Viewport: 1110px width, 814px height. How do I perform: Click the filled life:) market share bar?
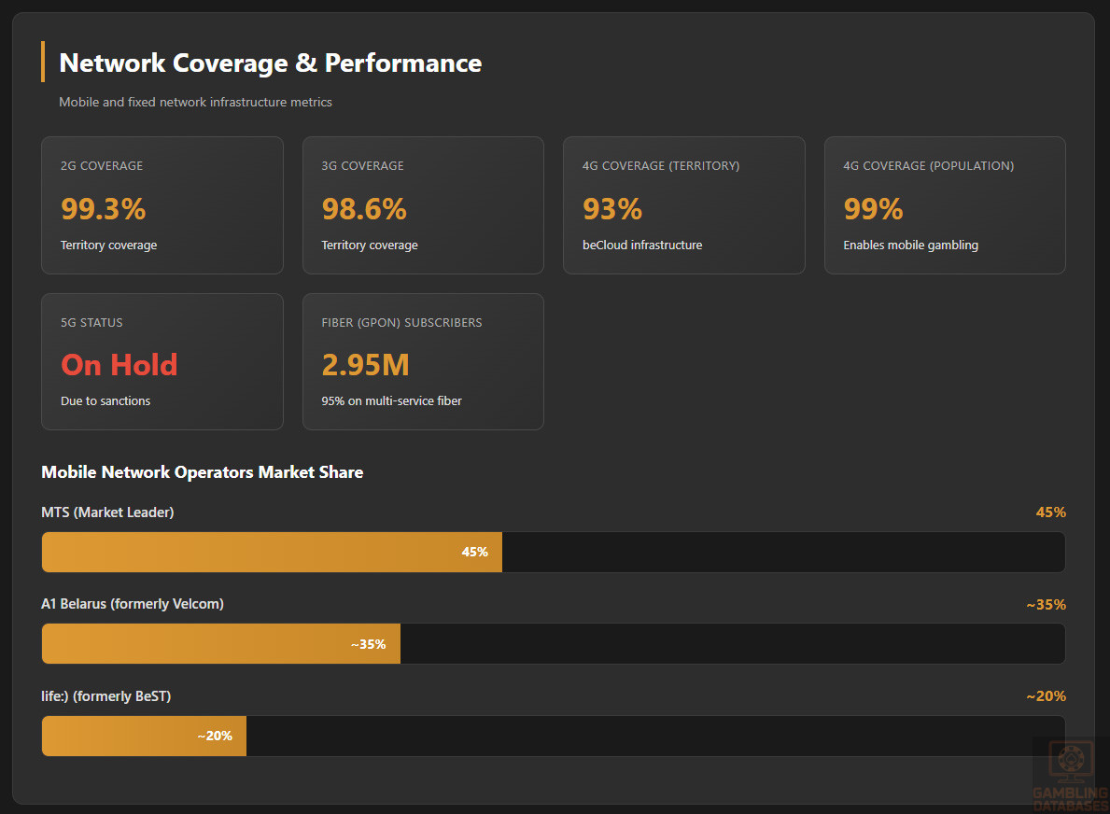[x=144, y=736]
